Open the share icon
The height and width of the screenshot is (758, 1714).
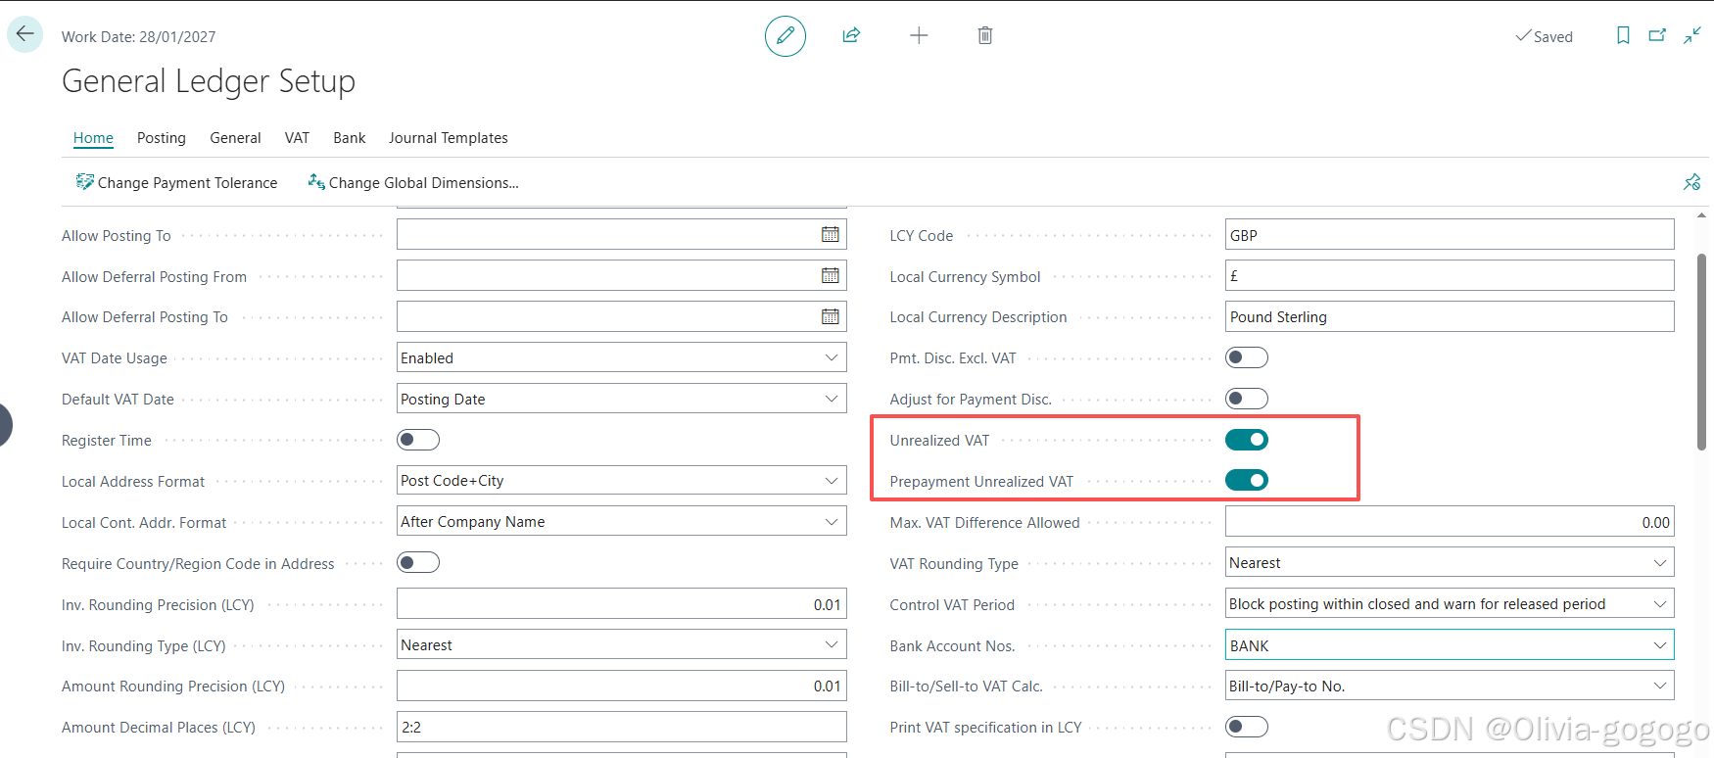pyautogui.click(x=851, y=36)
